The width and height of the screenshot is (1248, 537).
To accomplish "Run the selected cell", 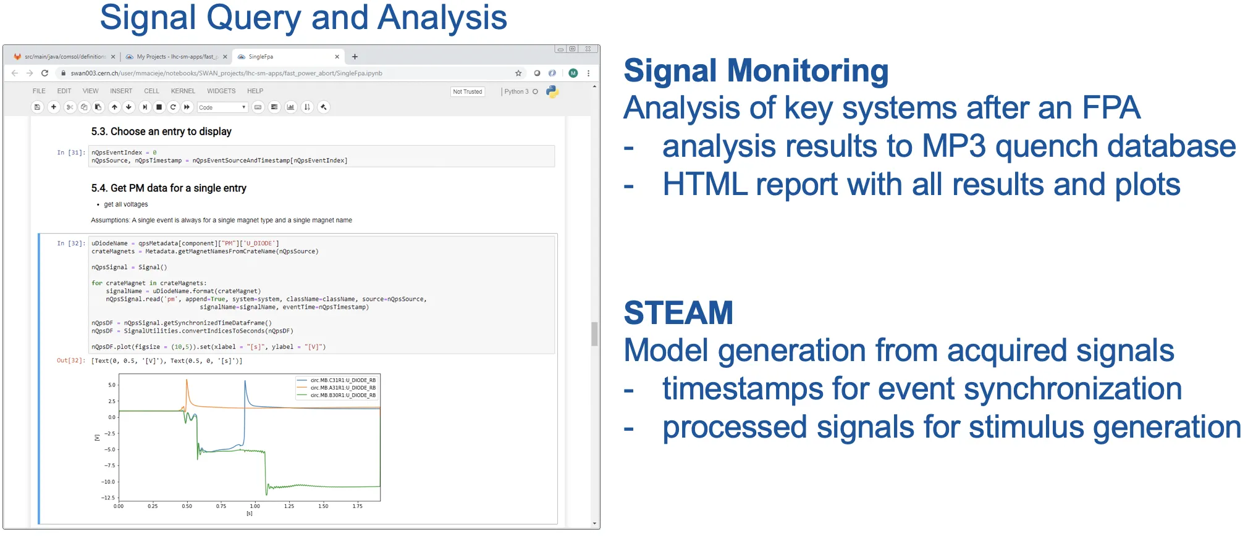I will [x=145, y=107].
